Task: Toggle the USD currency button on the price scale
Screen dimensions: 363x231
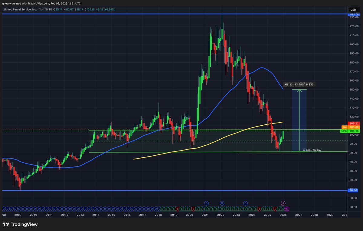Action: pos(353,10)
